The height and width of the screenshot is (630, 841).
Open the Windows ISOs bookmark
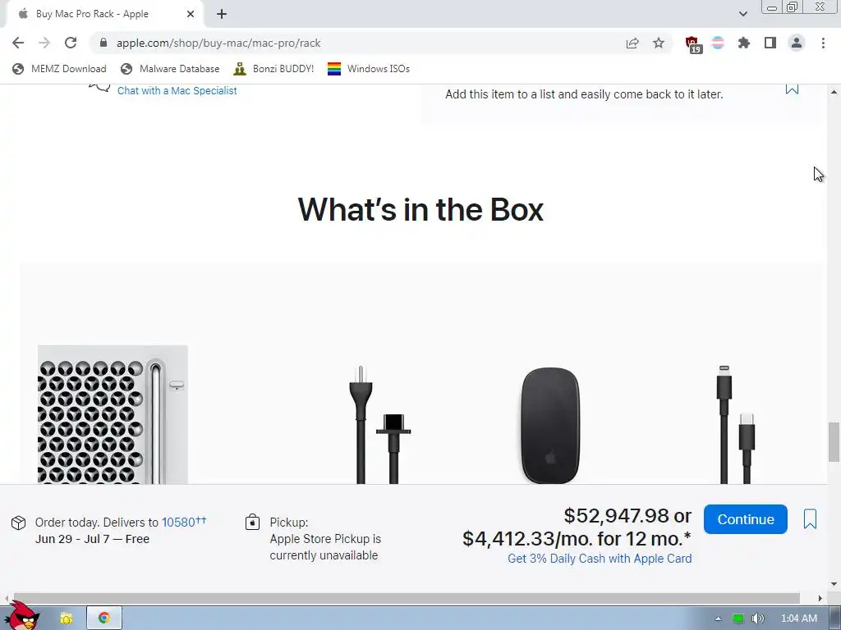point(369,69)
